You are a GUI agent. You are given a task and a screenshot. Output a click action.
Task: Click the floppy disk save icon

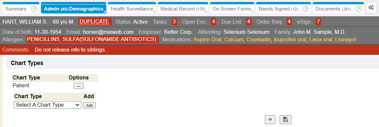[x=286, y=119]
